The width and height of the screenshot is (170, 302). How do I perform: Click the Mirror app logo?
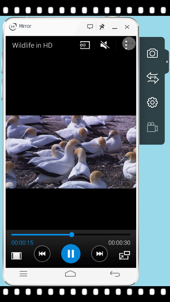13,27
